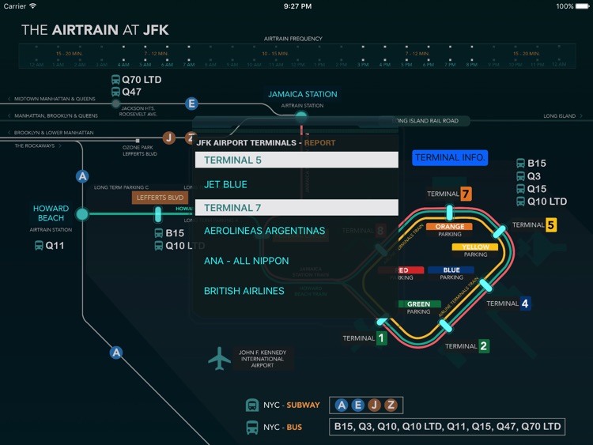
Task: Tap 'JACKSON HTS. ROOSEVELT AVE.' station label
Action: point(138,111)
